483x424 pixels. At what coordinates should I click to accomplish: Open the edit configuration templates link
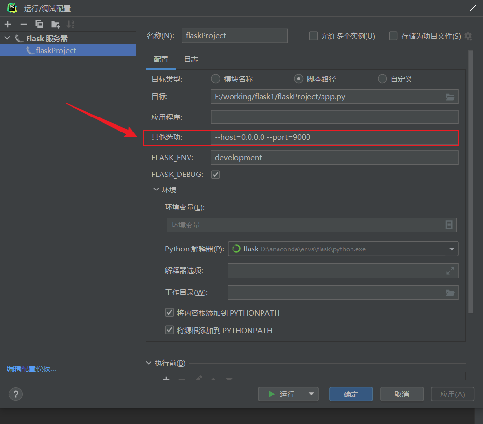pos(31,368)
